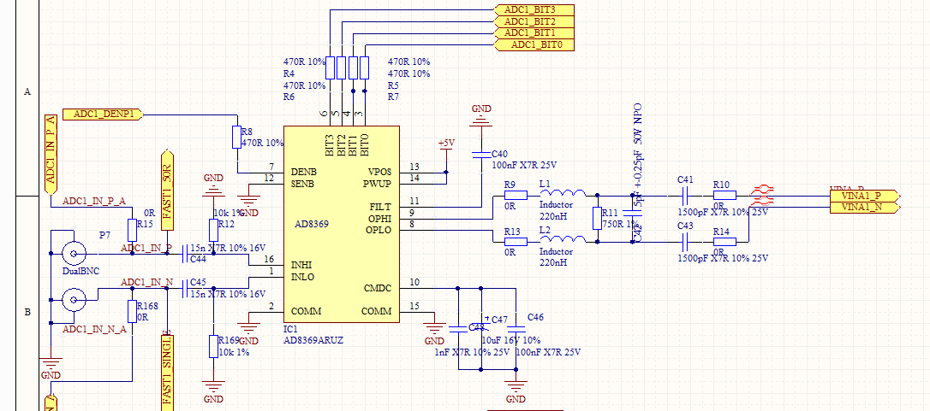Click the GND symbol above capacitor C40
Viewport: 930px width, 411px height.
pyautogui.click(x=481, y=115)
